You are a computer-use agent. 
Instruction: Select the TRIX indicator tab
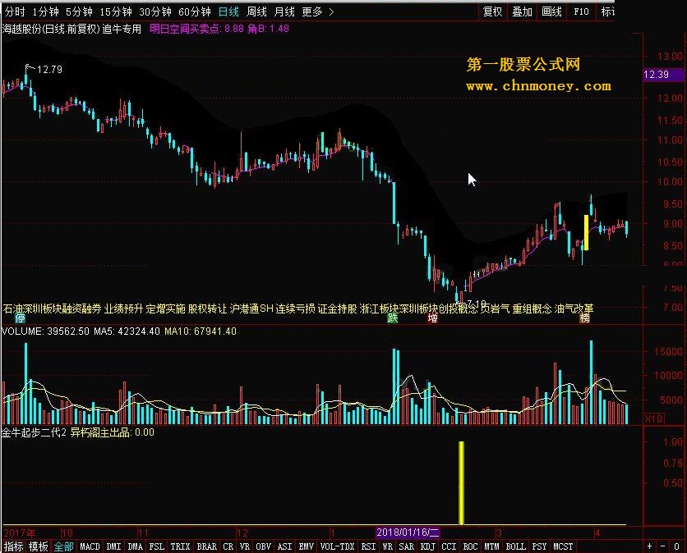pyautogui.click(x=181, y=546)
